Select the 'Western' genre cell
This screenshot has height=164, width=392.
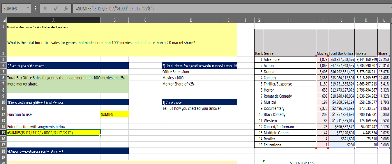click(x=289, y=121)
